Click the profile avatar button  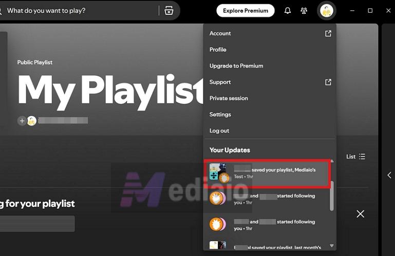click(x=327, y=11)
